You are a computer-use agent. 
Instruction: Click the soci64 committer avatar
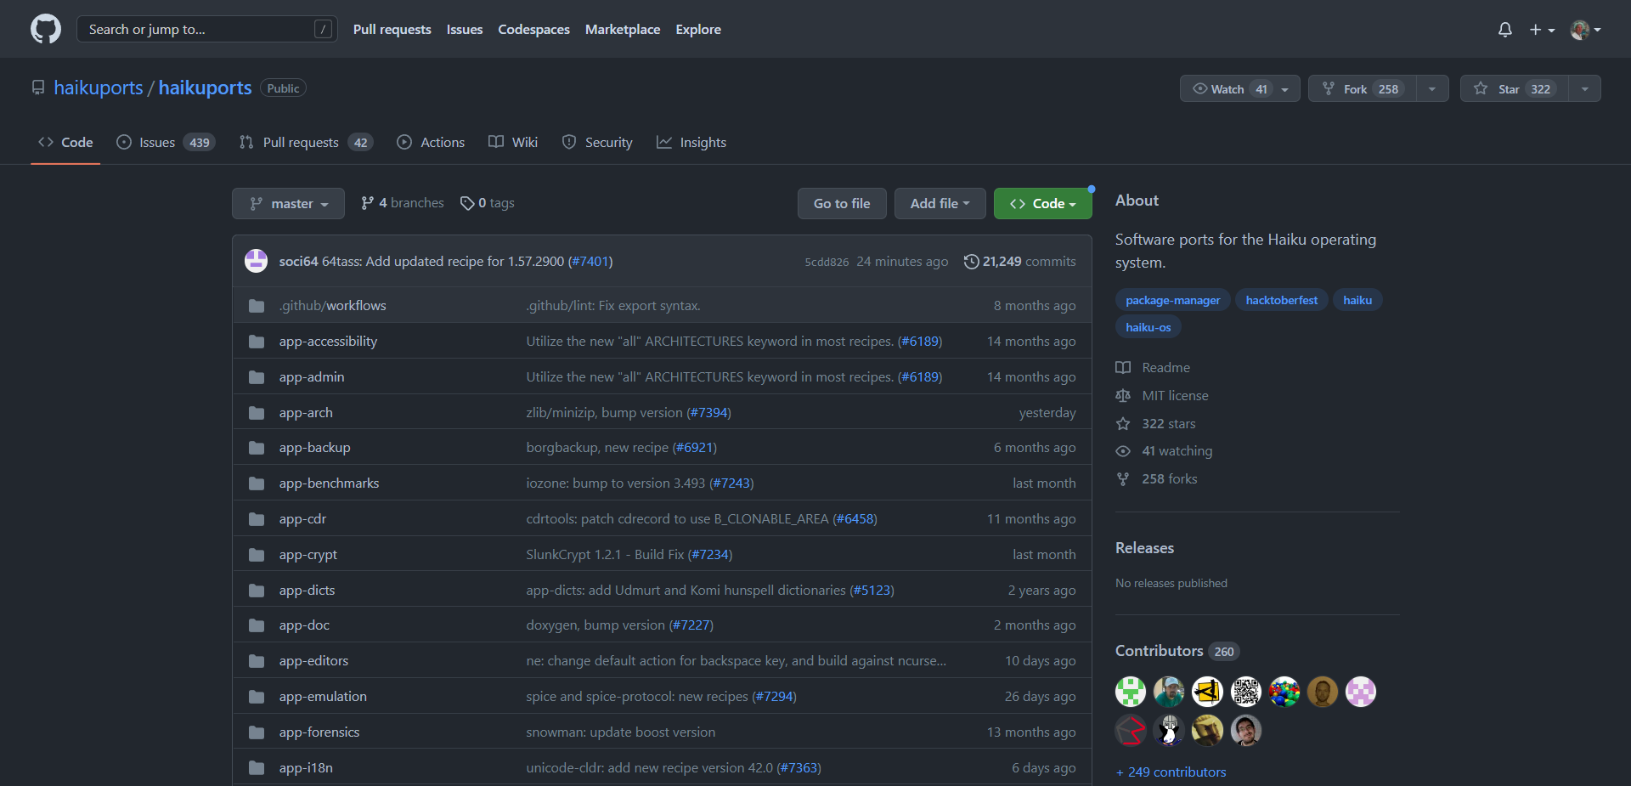tap(256, 261)
